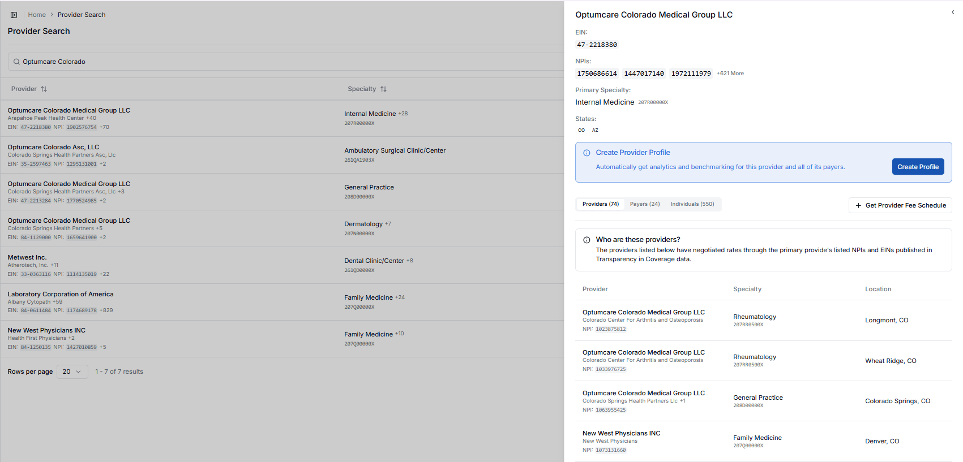The image size is (963, 462).
Task: Click +70 NPIs on first Optumcare row
Action: coord(104,127)
